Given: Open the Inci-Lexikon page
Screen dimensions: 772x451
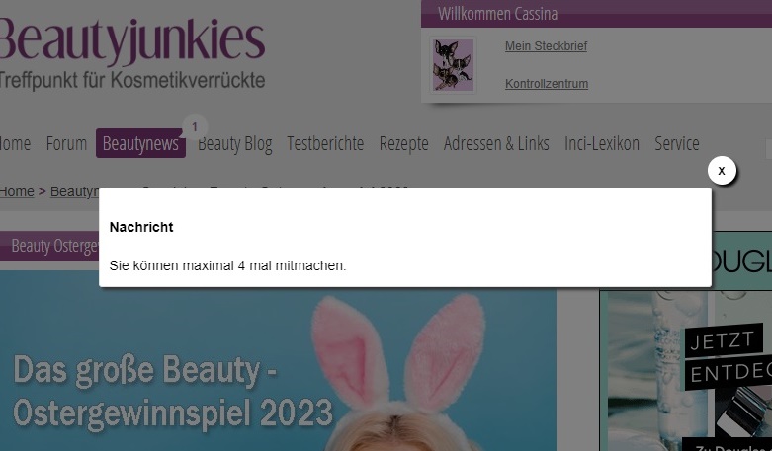Looking at the screenshot, I should 602,143.
